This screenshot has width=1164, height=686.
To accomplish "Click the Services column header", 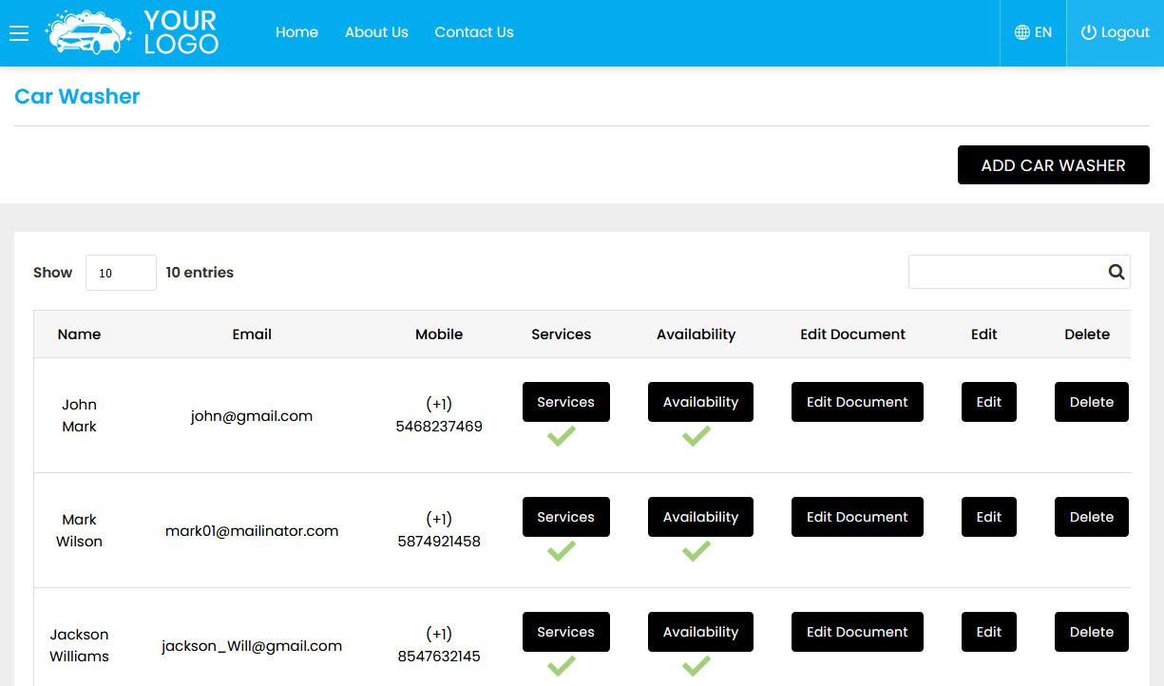I will click(x=562, y=334).
